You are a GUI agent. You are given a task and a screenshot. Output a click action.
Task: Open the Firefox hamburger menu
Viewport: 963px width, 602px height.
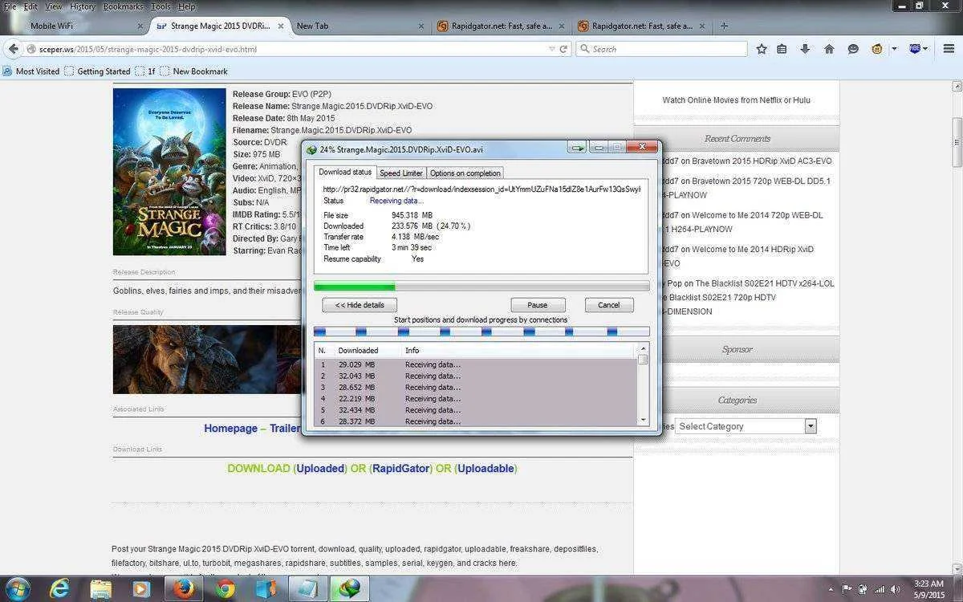click(x=949, y=49)
